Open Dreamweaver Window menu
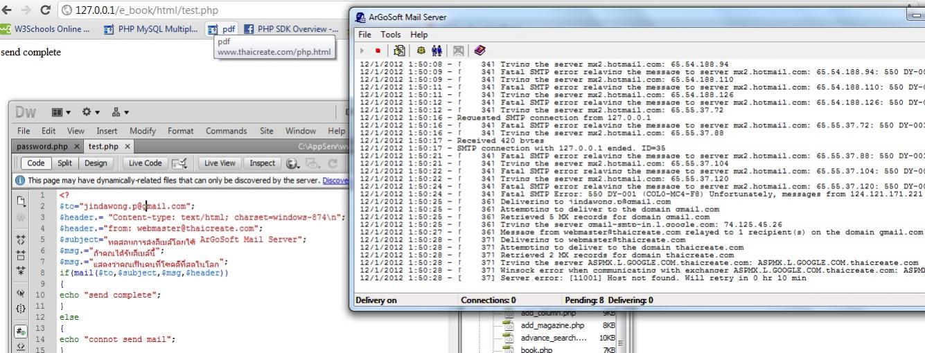 coord(301,131)
